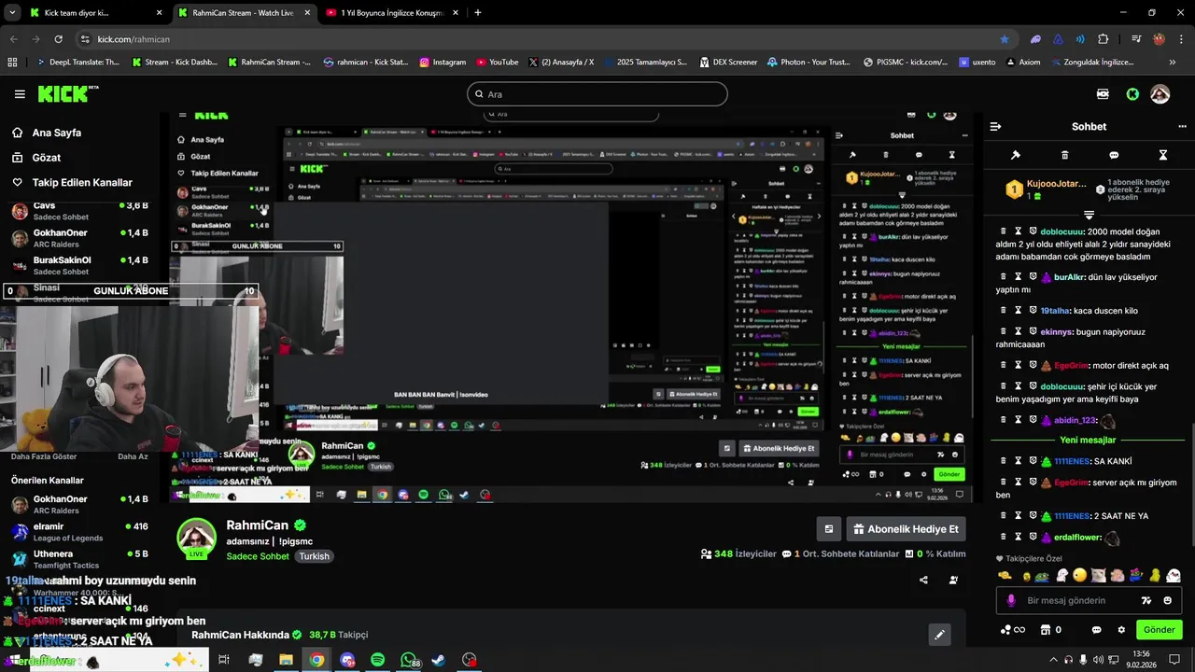Click the Kick logo in header
Viewport: 1195px width, 672px height.
(x=67, y=93)
